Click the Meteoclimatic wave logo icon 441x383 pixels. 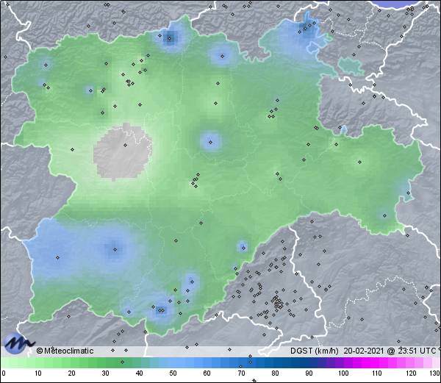(19, 343)
